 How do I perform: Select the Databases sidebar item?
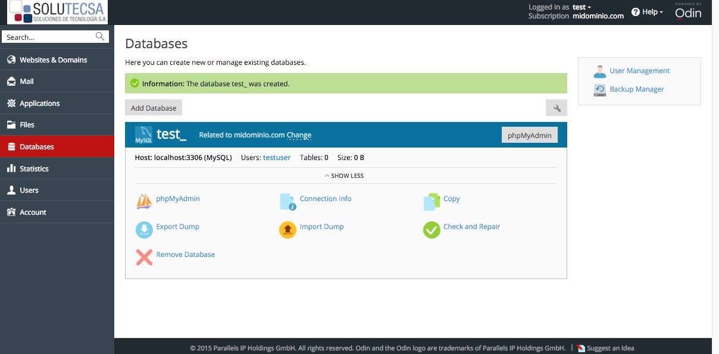pos(57,146)
